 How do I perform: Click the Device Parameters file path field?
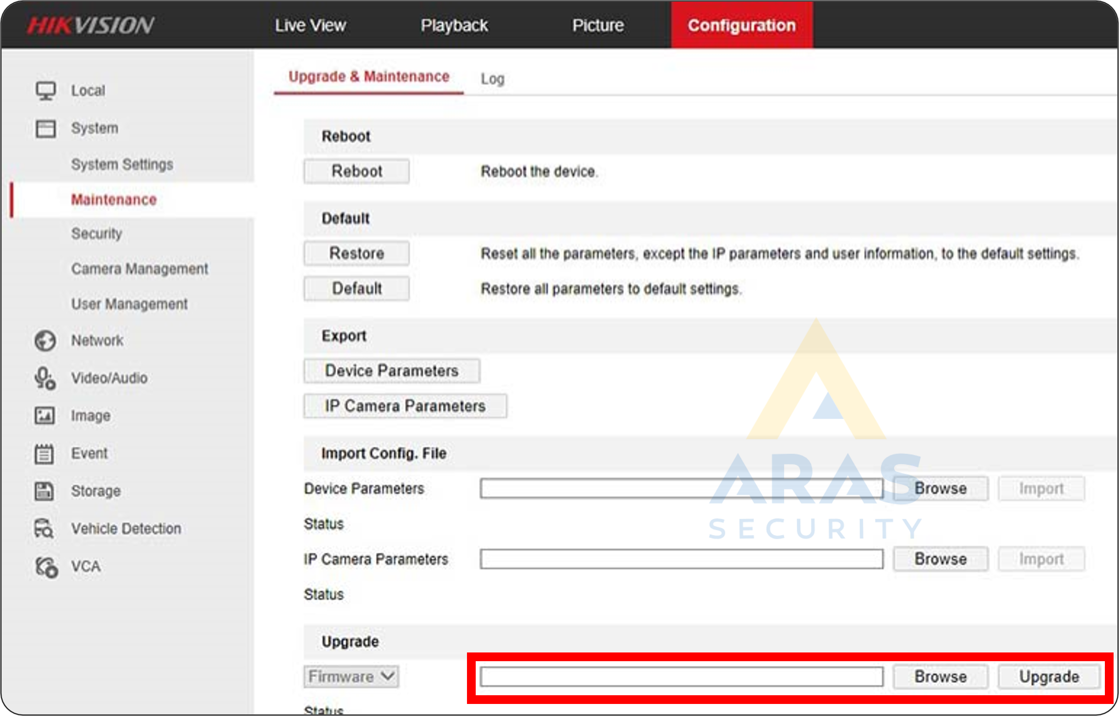click(x=682, y=489)
